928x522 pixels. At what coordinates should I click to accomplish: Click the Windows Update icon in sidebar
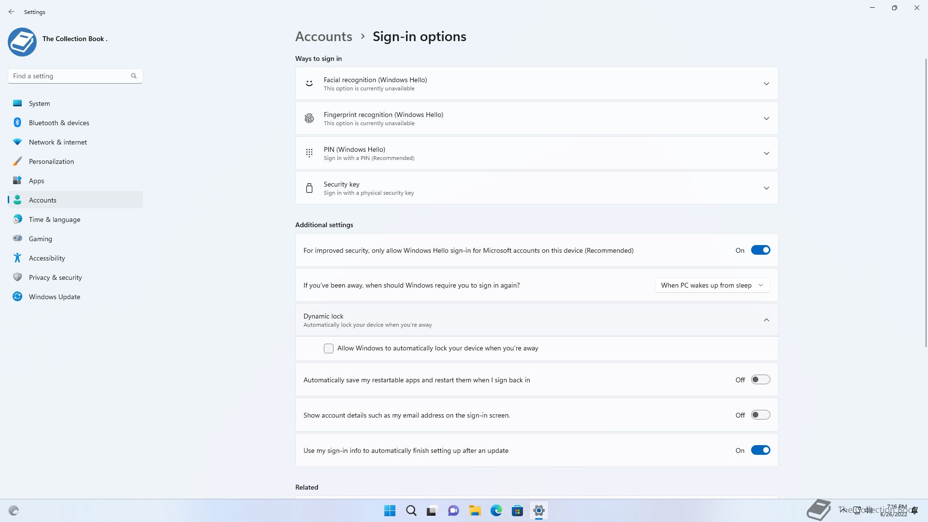(x=17, y=297)
